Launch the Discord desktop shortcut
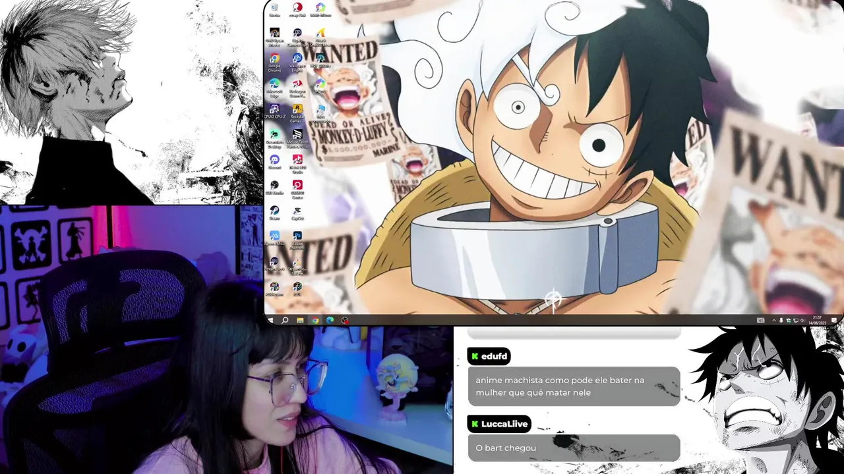The height and width of the screenshot is (474, 844). coord(274,162)
